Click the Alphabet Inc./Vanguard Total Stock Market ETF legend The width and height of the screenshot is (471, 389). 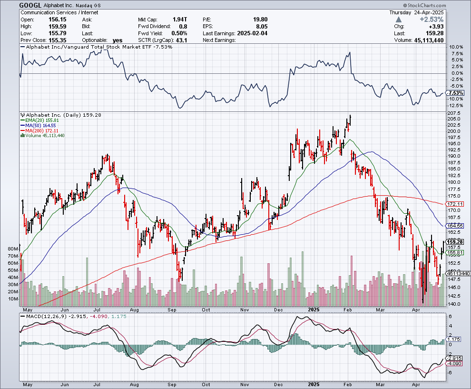click(x=96, y=47)
